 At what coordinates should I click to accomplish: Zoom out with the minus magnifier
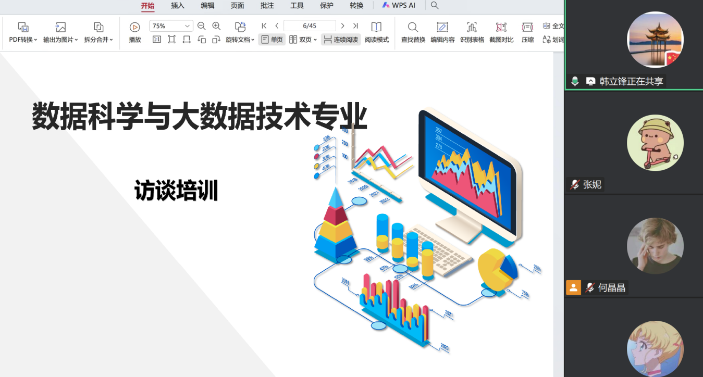(x=202, y=26)
